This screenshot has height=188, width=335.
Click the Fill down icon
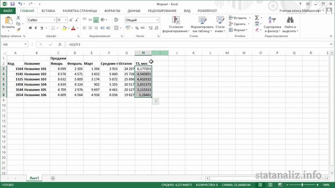pos(257,23)
